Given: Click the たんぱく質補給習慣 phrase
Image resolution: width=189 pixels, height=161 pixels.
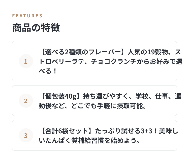Looking at the screenshot, I should (75, 141).
